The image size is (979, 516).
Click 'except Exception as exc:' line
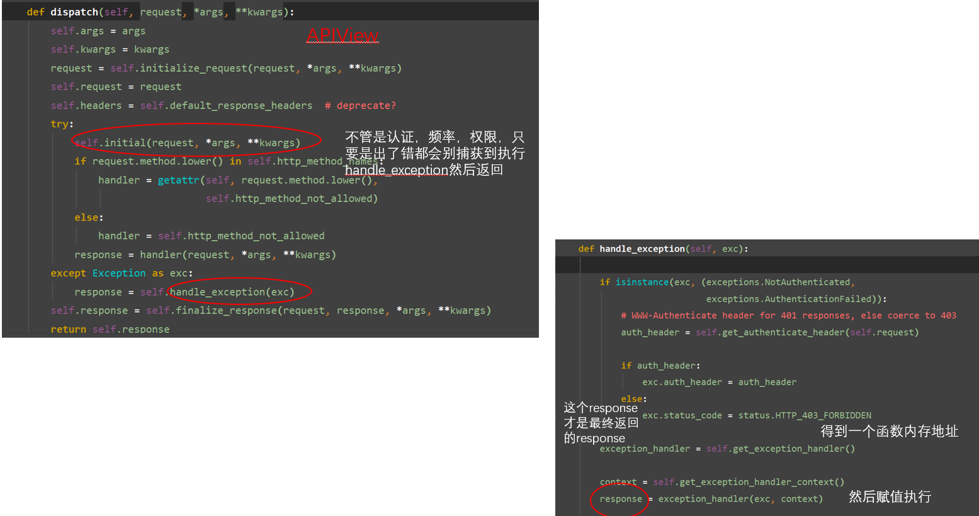tap(122, 273)
